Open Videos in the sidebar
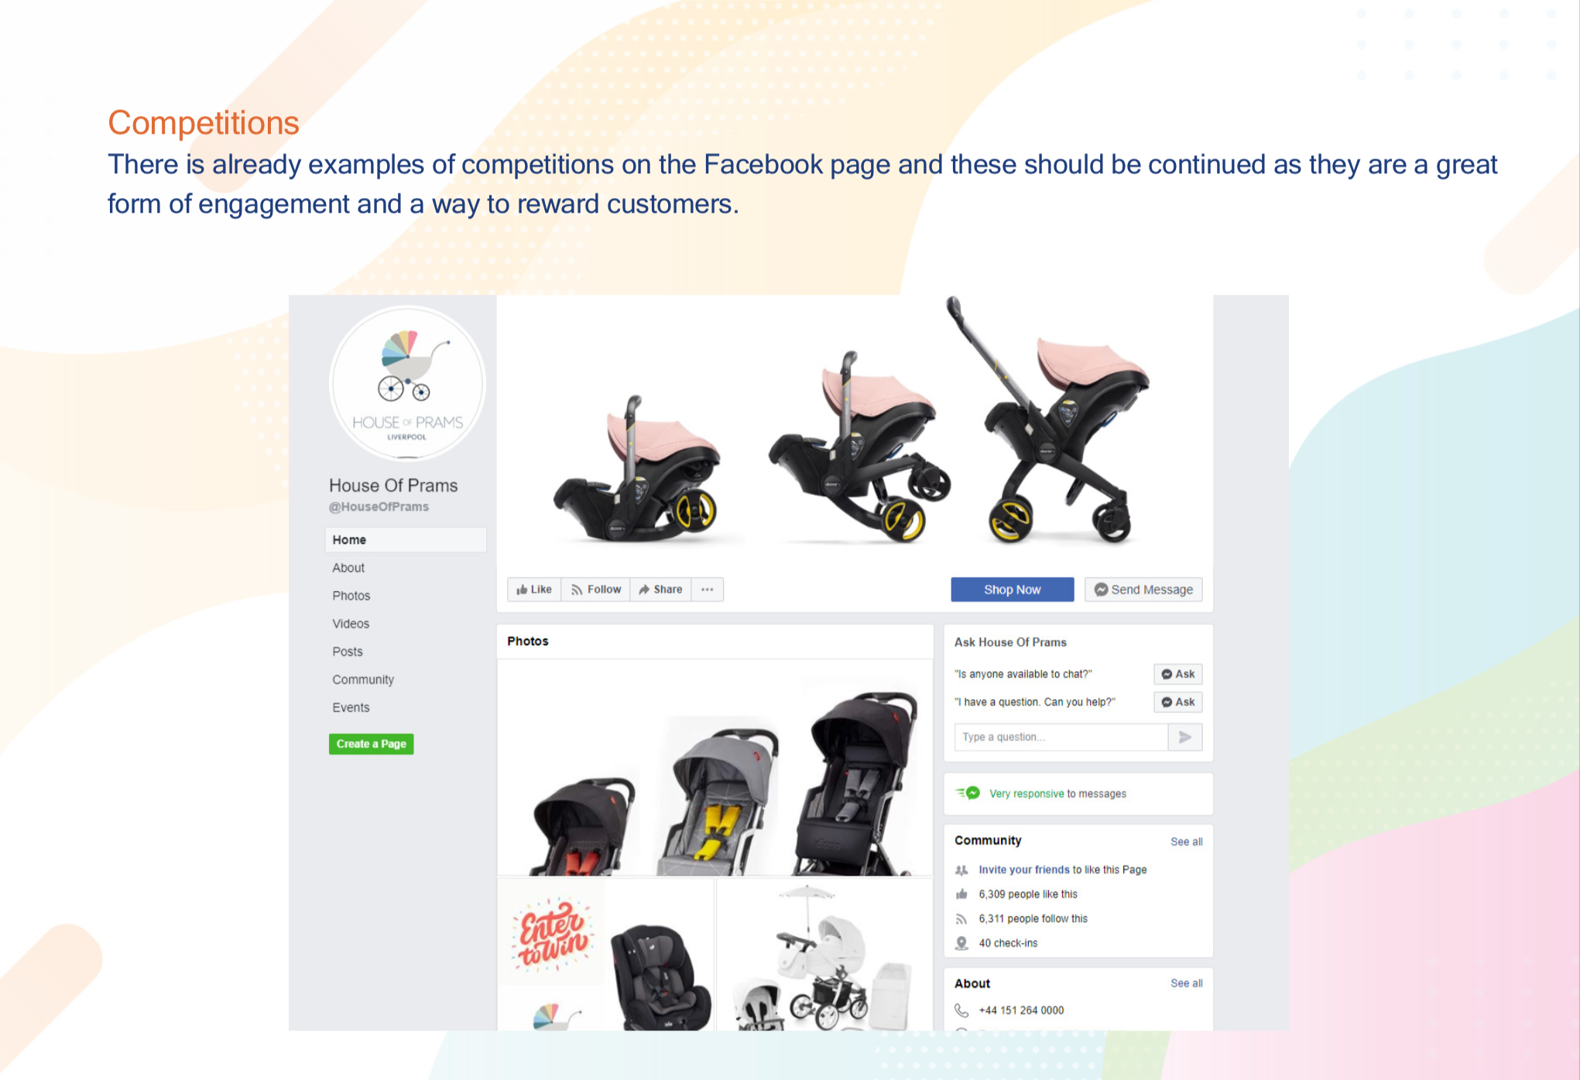The image size is (1580, 1080). (x=351, y=624)
